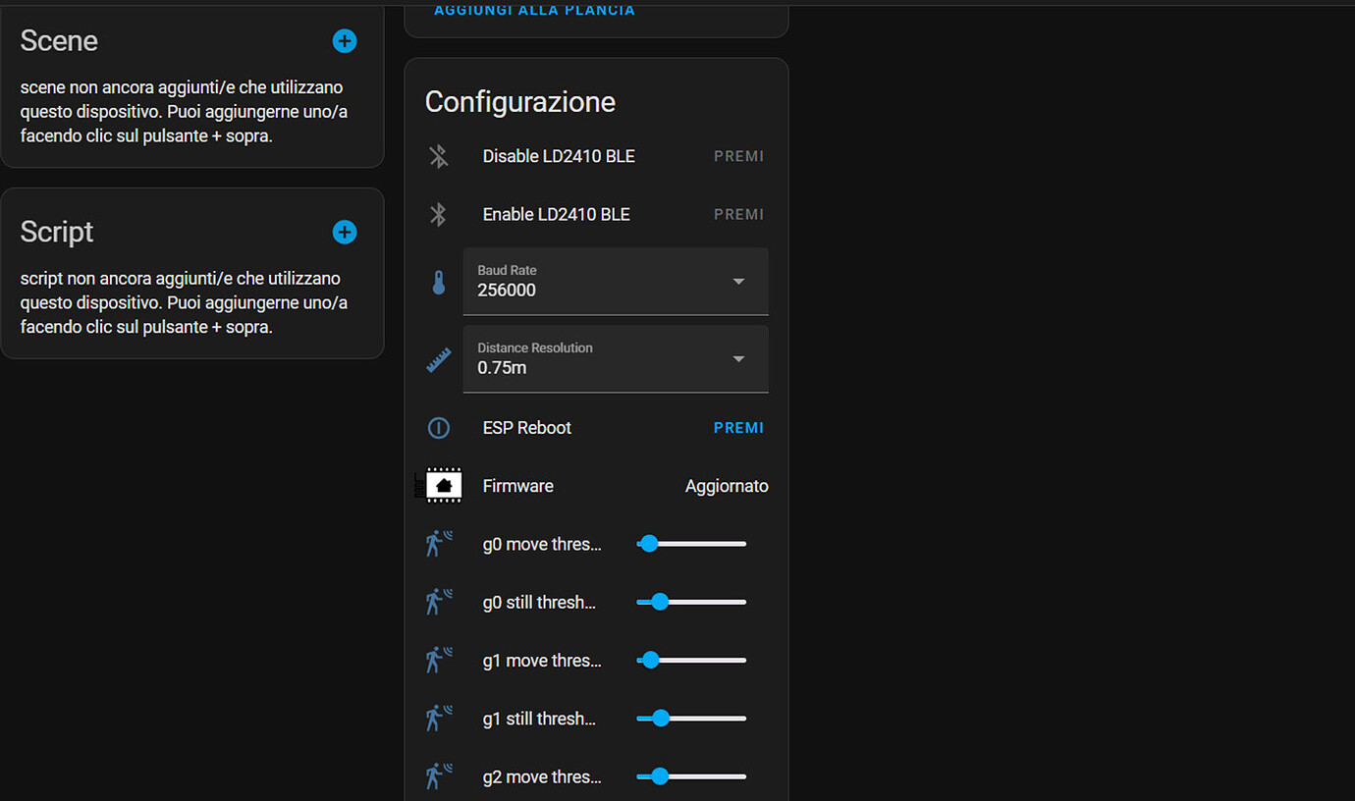Click Aggiungi alla plancia link

pos(534,11)
